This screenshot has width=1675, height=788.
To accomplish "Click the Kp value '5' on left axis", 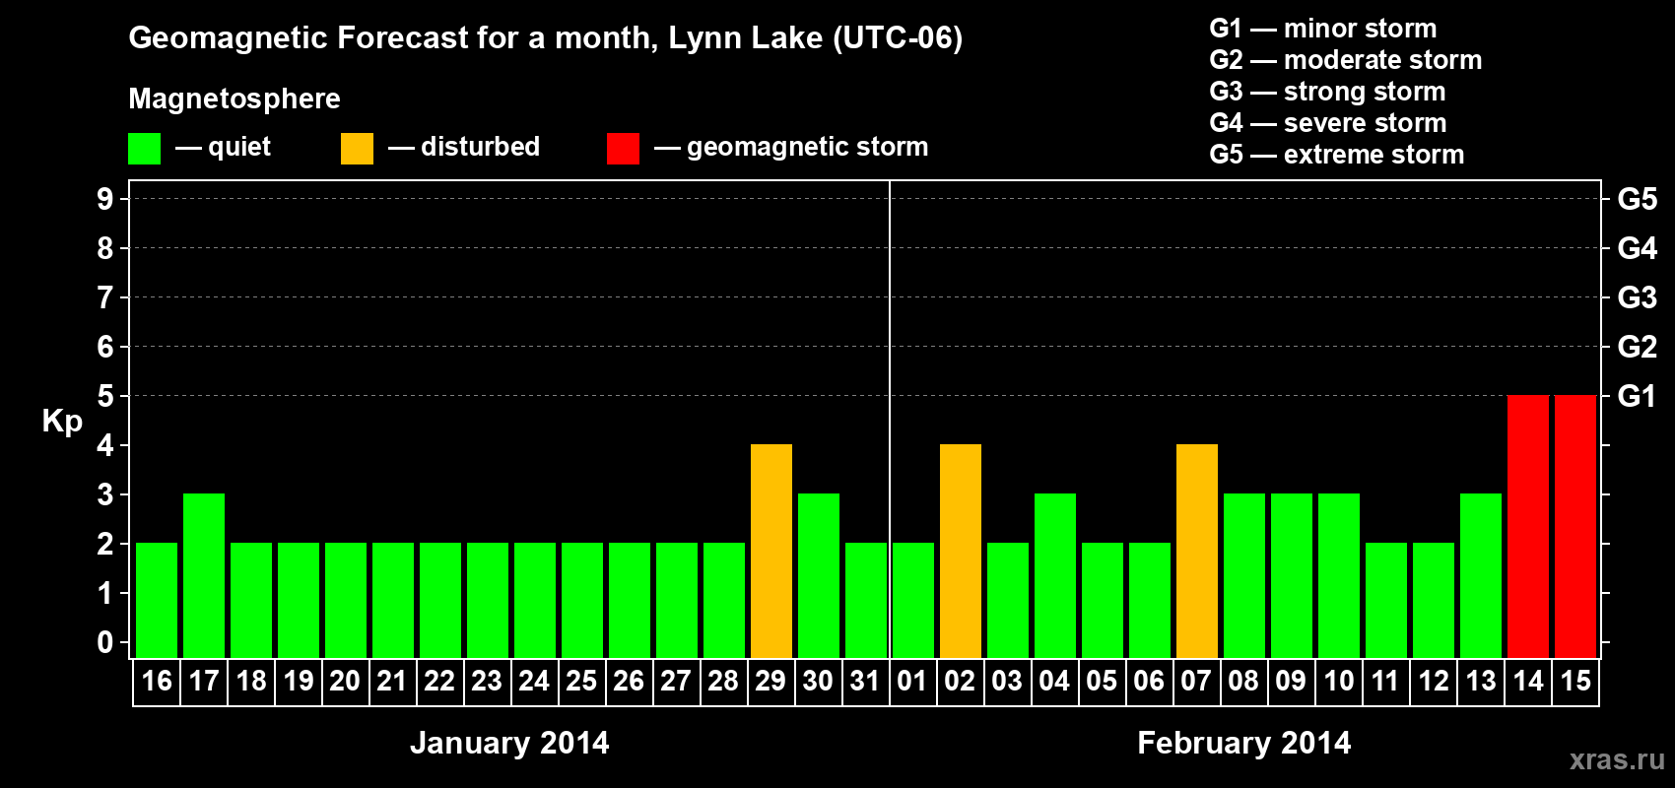I will [105, 396].
